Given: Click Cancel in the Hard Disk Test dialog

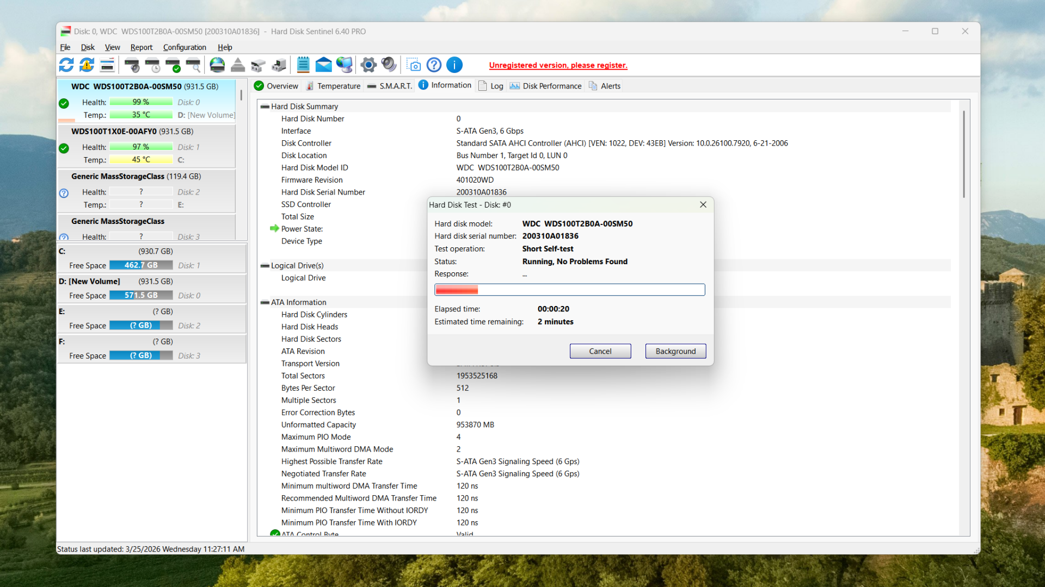Looking at the screenshot, I should coord(600,351).
